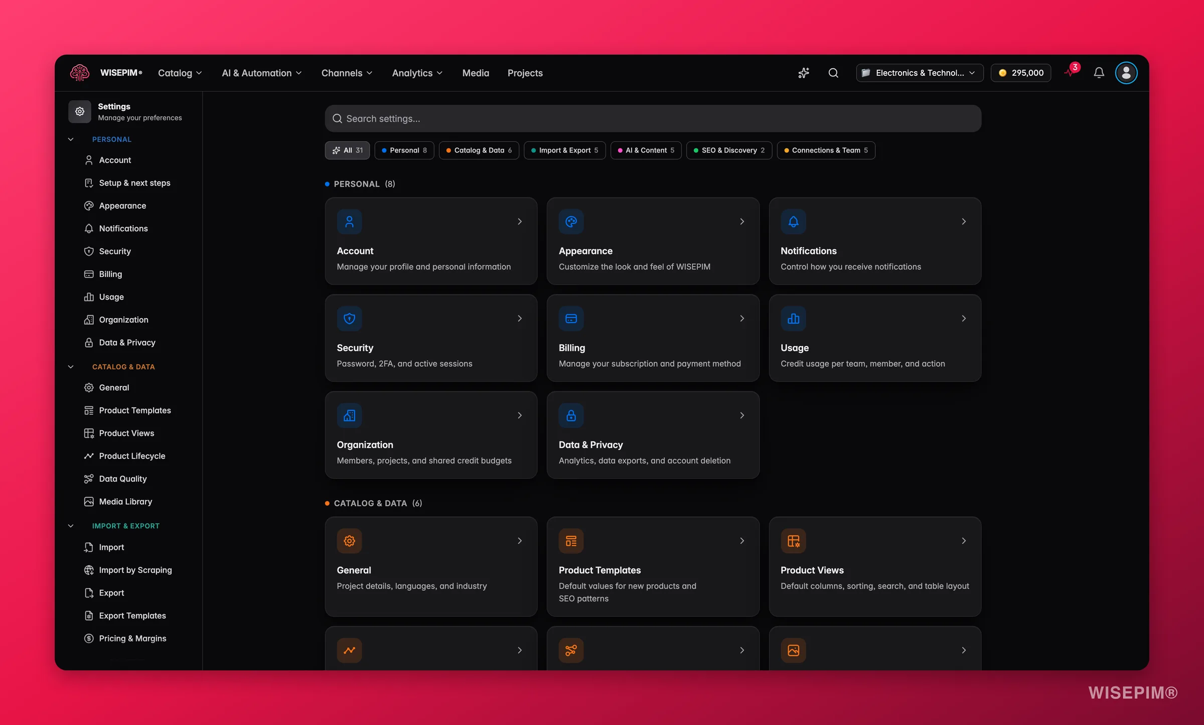This screenshot has width=1204, height=725.
Task: Click the Security card shield icon
Action: [350, 318]
